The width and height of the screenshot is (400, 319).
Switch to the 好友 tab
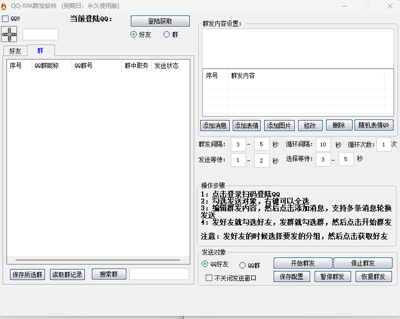15,50
